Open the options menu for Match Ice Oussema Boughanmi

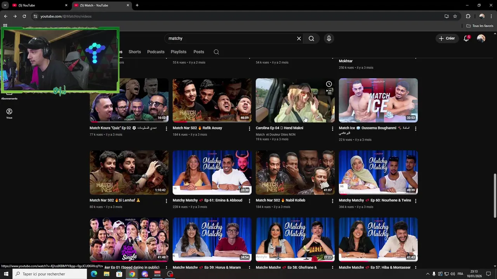(x=415, y=129)
